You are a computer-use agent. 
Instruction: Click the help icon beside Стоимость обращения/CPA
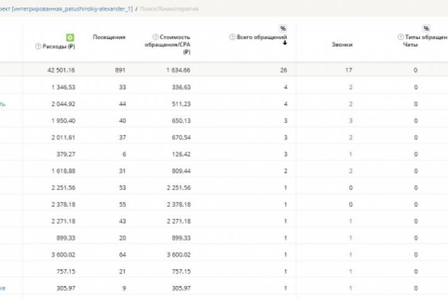155,37
